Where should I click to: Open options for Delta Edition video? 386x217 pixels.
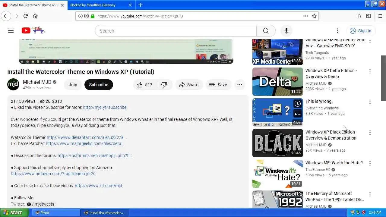370,71
